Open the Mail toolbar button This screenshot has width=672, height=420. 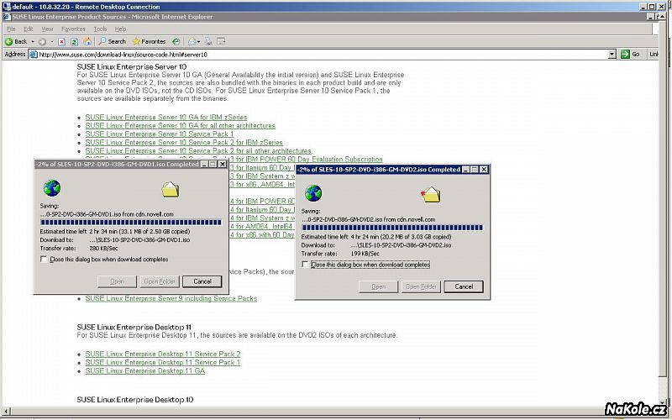192,41
